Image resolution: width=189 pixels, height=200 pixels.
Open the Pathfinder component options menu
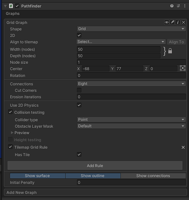[x=185, y=6]
